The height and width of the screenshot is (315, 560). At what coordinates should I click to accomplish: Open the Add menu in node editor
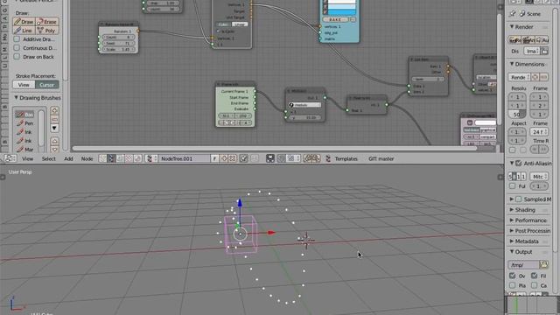(x=68, y=159)
